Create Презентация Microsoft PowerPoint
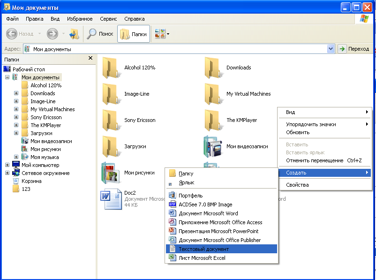 point(221,231)
